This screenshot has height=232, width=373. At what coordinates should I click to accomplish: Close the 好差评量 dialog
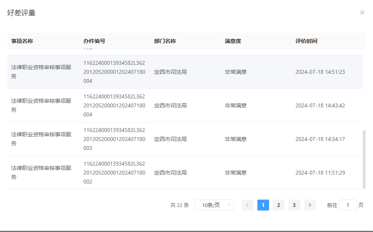click(x=362, y=12)
